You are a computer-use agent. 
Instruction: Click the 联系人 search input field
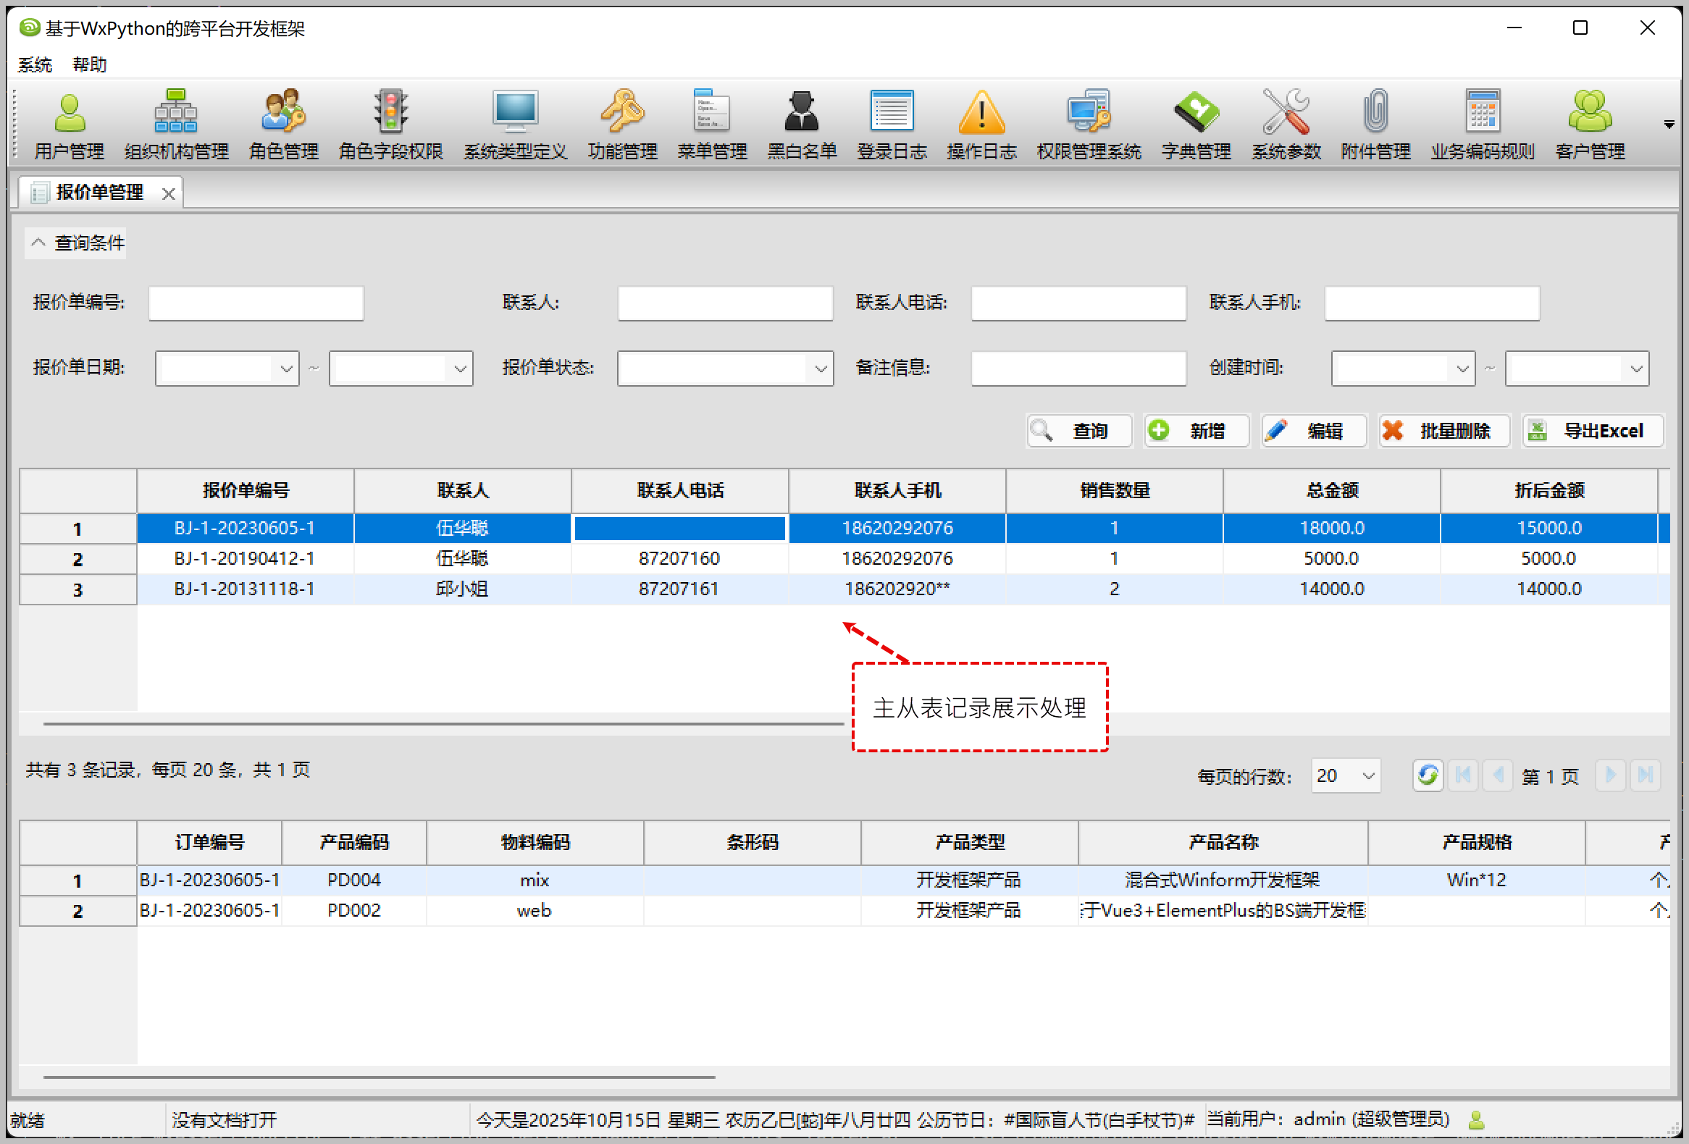724,303
